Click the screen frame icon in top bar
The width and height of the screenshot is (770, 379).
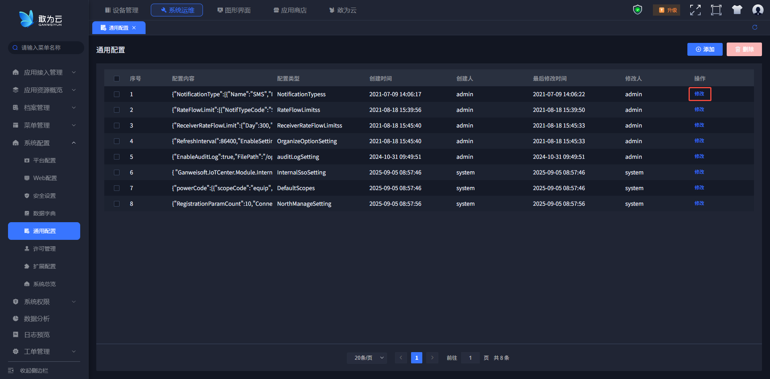point(716,10)
